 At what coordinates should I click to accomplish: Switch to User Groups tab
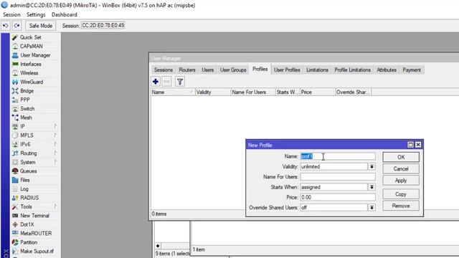[233, 70]
